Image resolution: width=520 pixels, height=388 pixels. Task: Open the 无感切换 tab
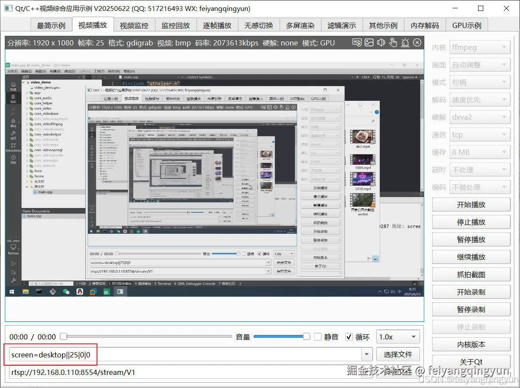259,25
